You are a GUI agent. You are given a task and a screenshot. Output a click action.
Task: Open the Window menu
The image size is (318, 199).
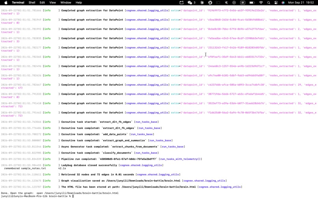coord(66,3)
